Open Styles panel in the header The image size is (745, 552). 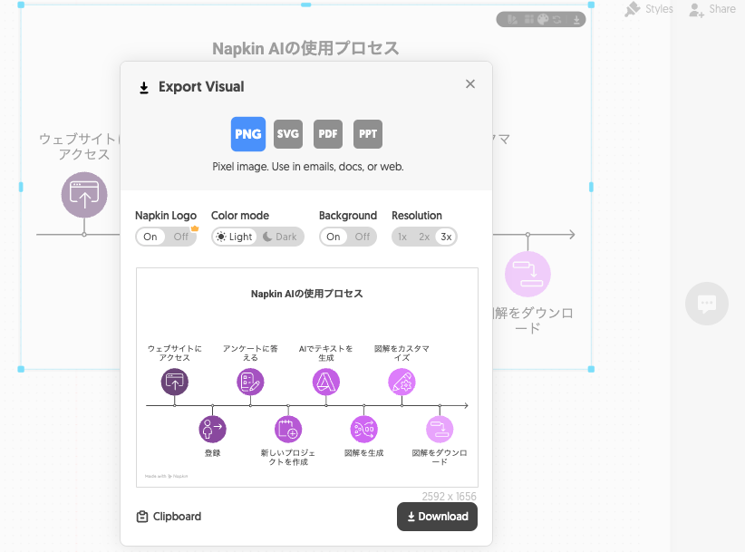649,9
